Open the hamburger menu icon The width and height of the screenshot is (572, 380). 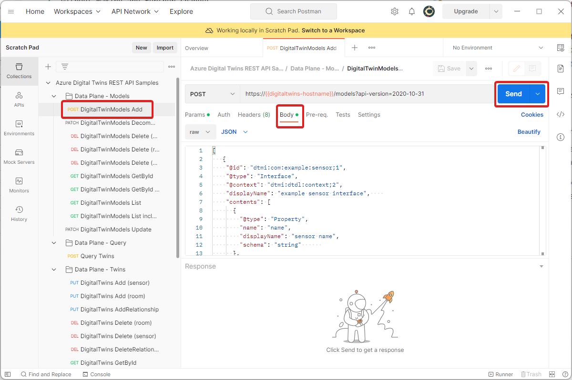pyautogui.click(x=11, y=11)
